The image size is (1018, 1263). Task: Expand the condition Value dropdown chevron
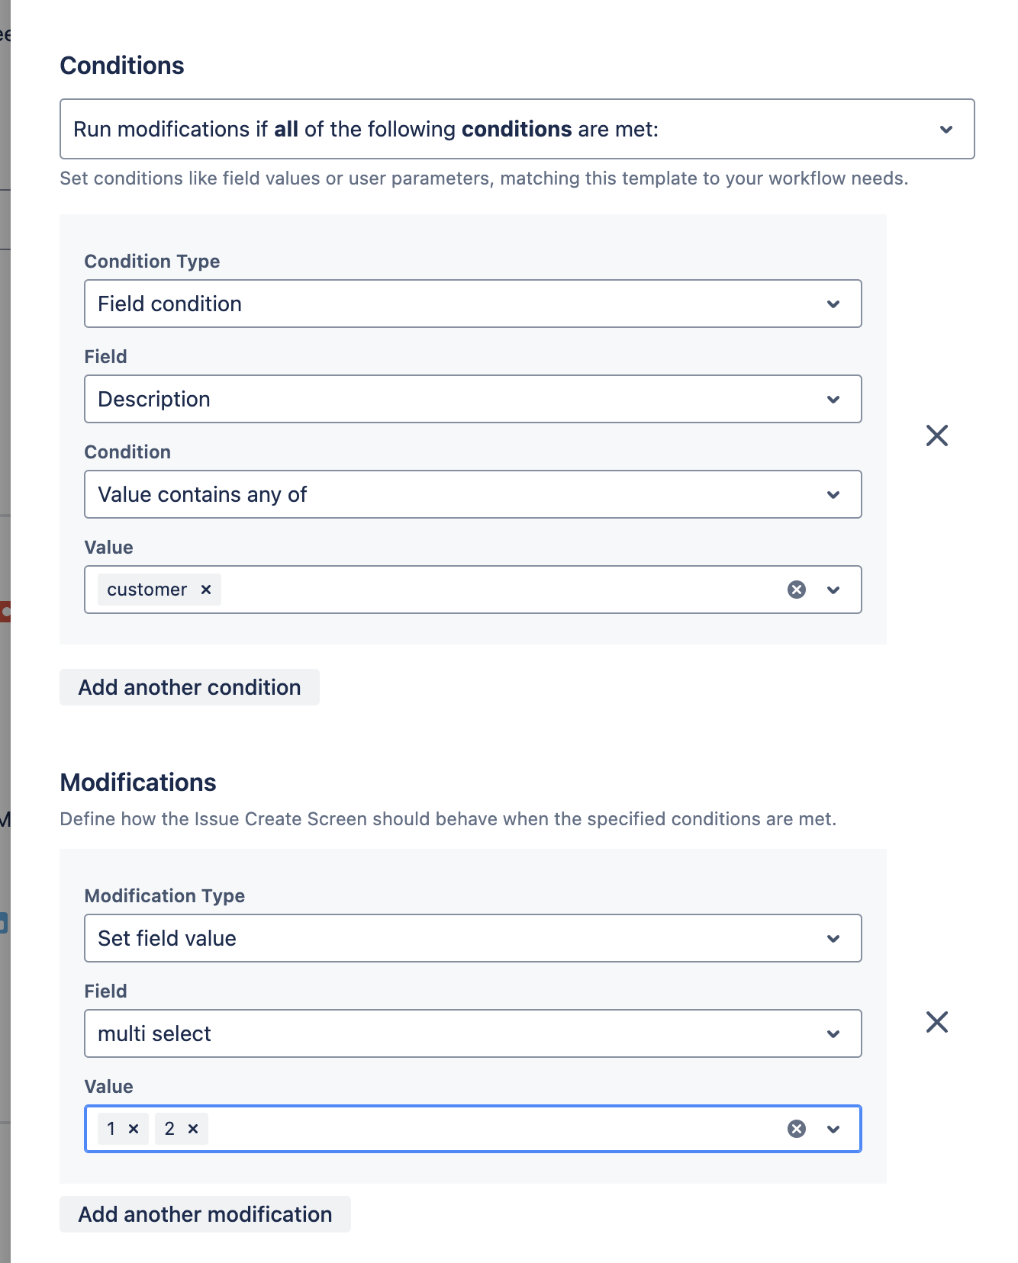tap(834, 589)
